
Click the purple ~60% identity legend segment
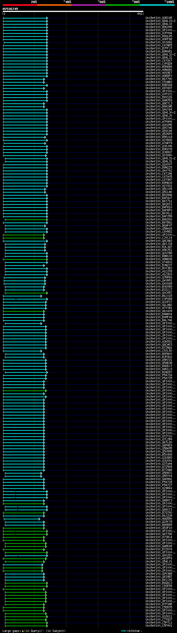88,5
